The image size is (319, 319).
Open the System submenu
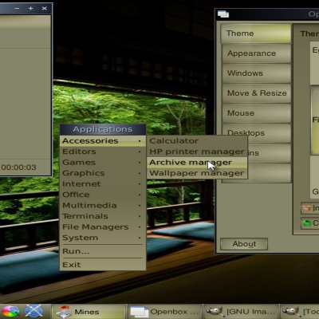tap(103, 238)
